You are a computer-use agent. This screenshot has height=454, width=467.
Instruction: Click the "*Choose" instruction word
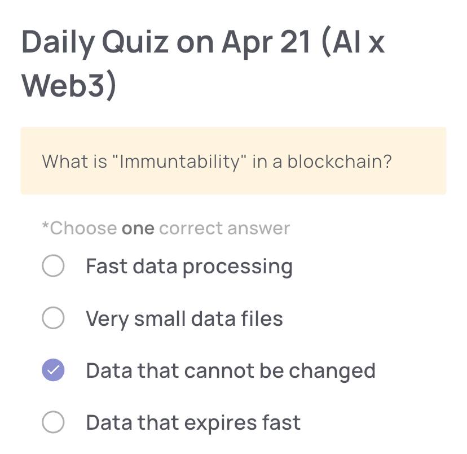[80, 228]
